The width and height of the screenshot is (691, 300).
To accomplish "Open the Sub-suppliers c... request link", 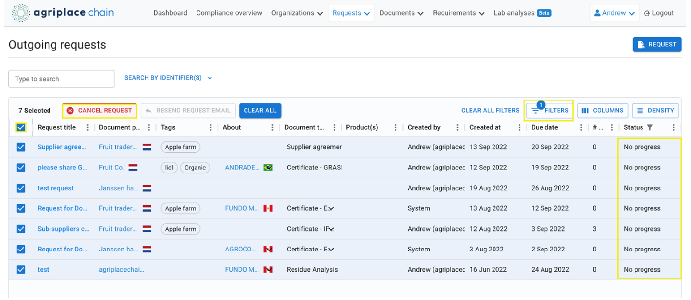I will click(63, 229).
